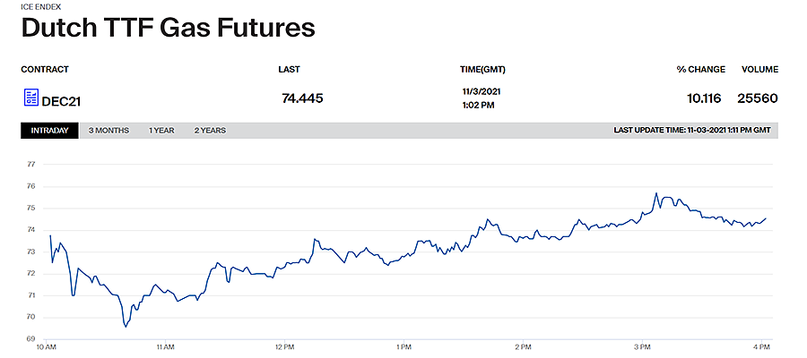
Task: Switch to the 2 YEARS tab
Action: [210, 131]
